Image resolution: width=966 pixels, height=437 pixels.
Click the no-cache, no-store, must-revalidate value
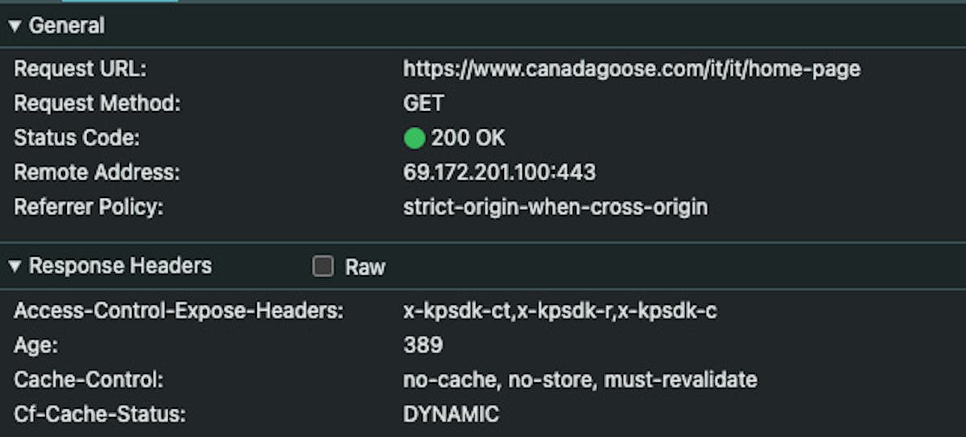580,380
